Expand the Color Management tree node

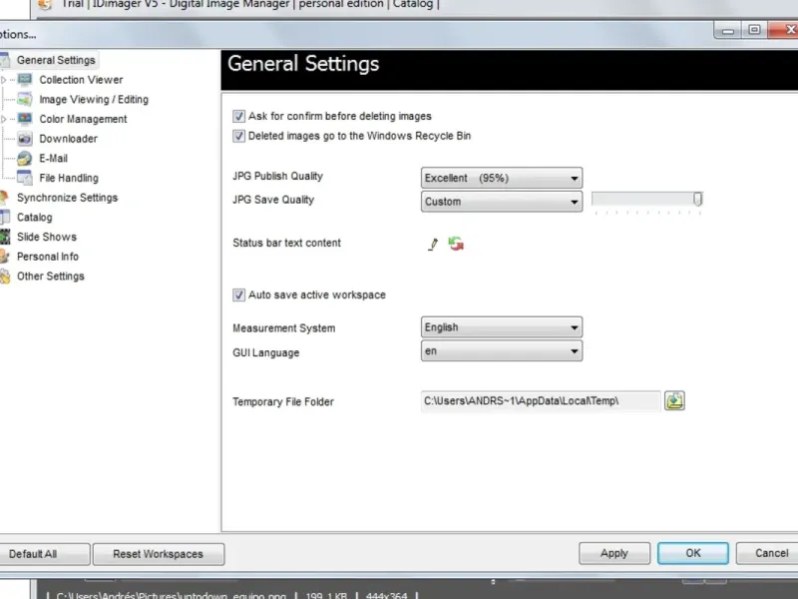click(x=4, y=119)
